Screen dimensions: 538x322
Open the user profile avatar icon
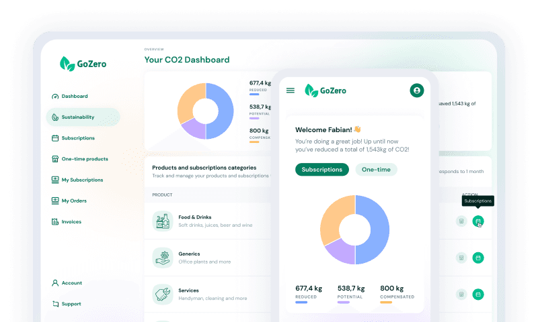coord(416,91)
